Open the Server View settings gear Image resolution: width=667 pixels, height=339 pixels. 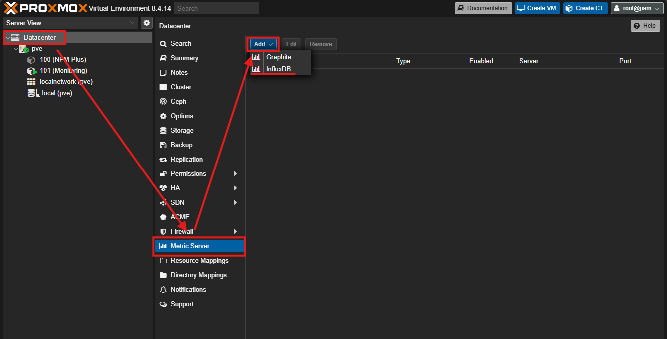[146, 23]
